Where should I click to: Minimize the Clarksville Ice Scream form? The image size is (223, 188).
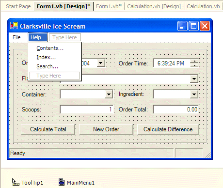pos(182,26)
